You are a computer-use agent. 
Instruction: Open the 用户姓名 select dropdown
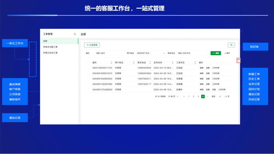click(151, 53)
